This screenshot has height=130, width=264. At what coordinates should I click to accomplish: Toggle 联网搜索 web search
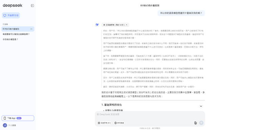[x=119, y=123]
